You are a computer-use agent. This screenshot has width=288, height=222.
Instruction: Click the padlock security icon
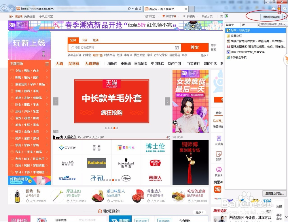[x=136, y=9]
